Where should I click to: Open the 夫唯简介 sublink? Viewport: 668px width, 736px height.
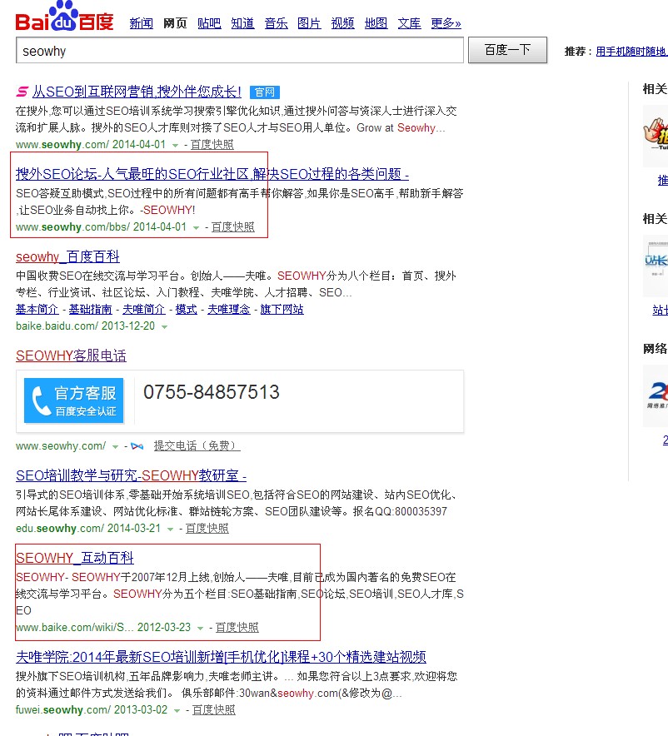click(143, 310)
